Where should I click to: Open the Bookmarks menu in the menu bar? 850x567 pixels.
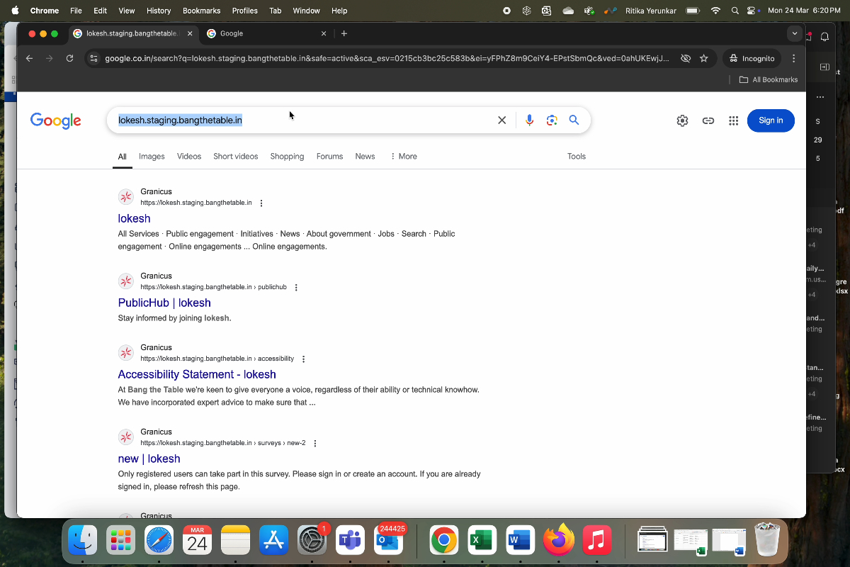[x=201, y=11]
